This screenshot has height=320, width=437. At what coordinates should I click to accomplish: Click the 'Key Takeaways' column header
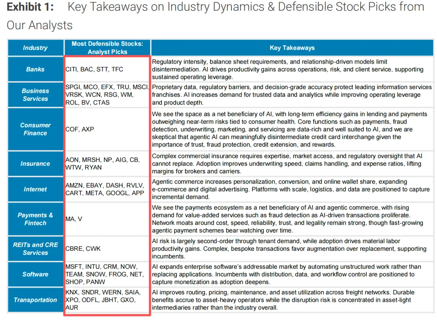[x=292, y=48]
